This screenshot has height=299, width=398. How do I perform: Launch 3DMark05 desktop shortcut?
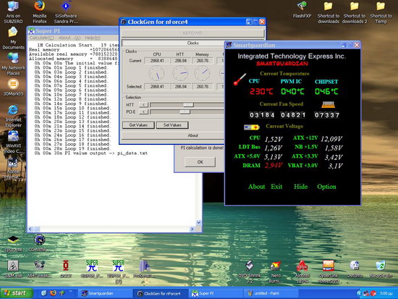coord(13,88)
